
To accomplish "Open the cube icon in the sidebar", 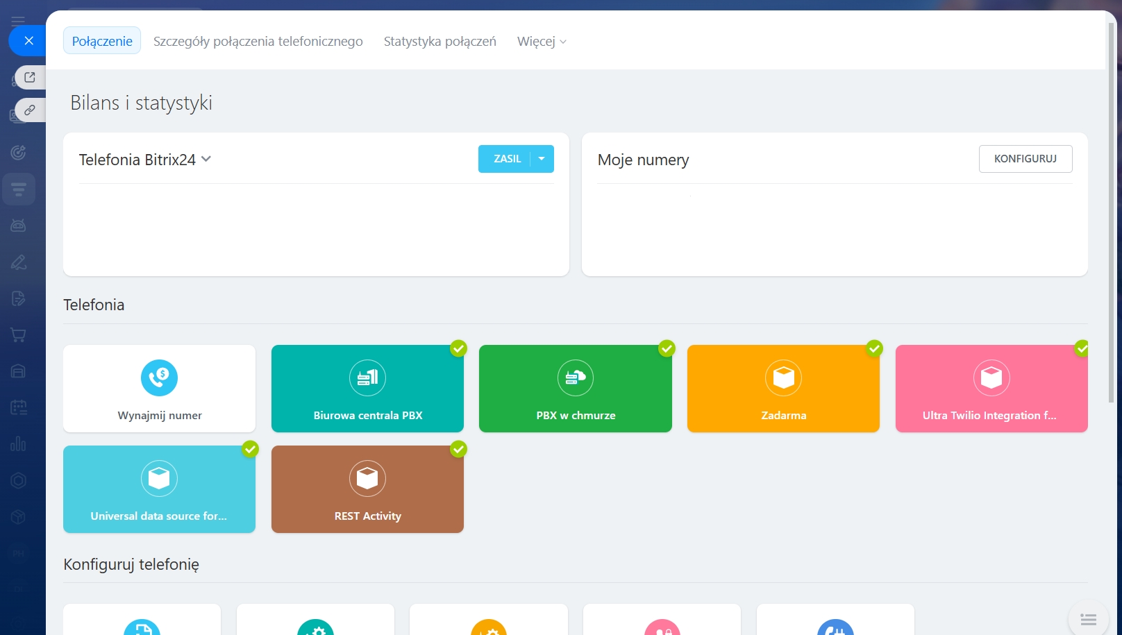I will [19, 517].
